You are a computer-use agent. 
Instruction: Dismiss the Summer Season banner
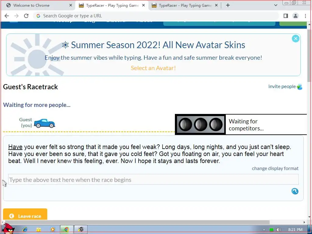pos(296,39)
